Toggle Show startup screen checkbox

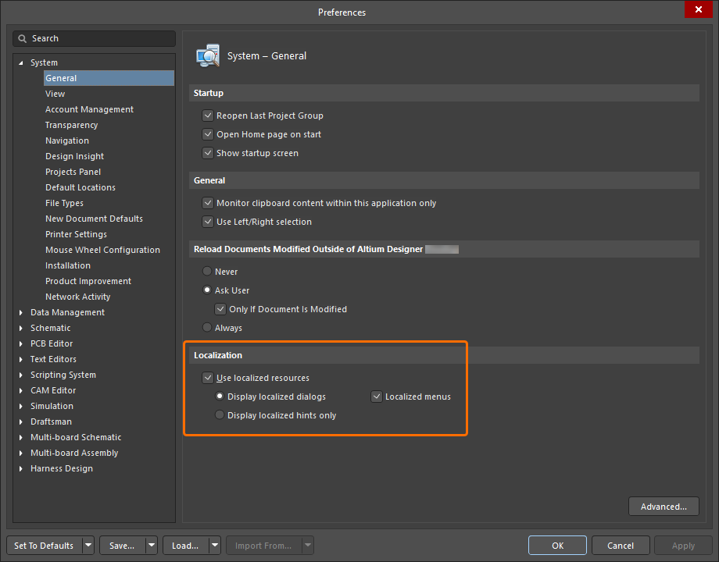[x=208, y=153]
